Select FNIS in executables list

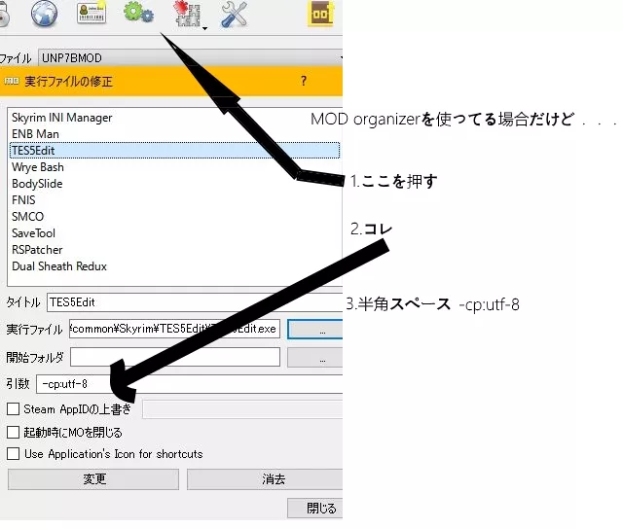tap(174, 200)
